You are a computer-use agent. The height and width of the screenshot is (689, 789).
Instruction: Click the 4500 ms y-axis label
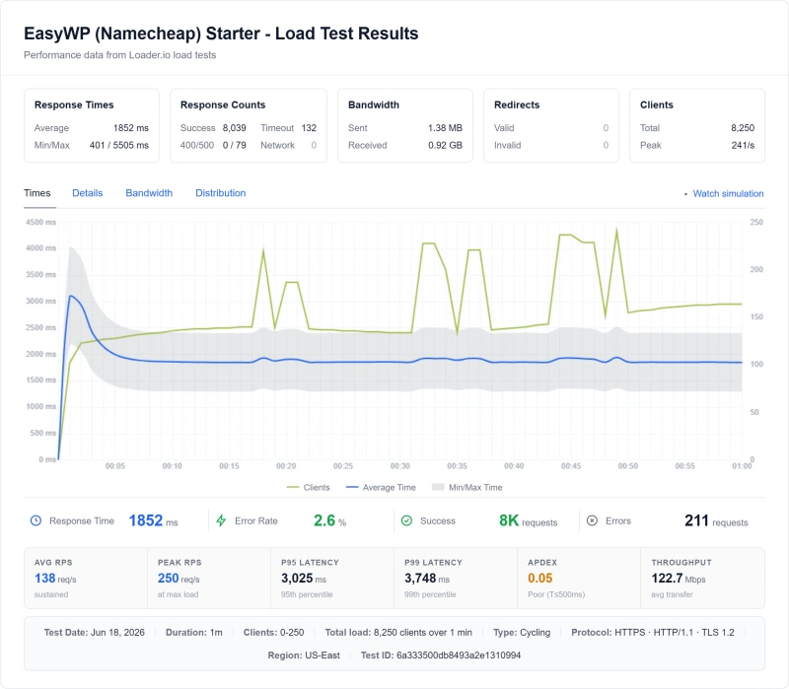[x=40, y=222]
